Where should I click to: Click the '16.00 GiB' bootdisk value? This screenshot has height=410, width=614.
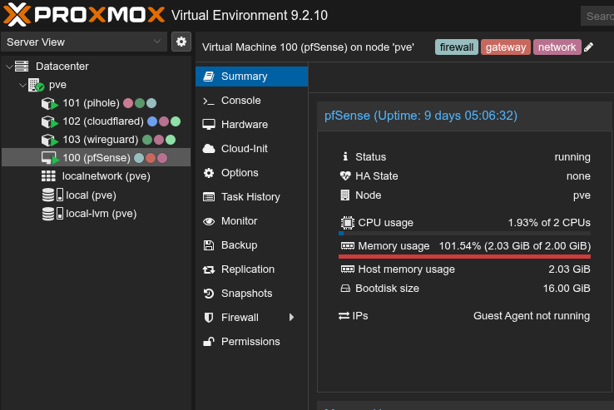567,289
